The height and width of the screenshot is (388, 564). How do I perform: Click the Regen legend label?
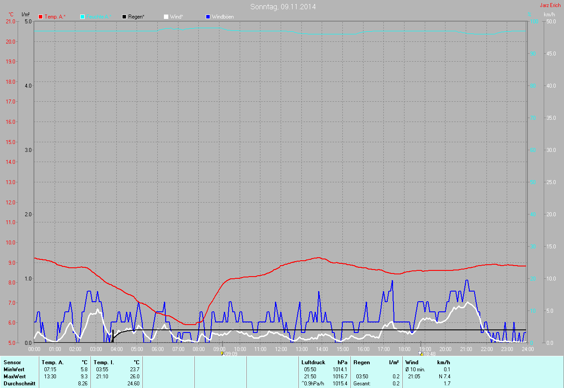pos(137,17)
